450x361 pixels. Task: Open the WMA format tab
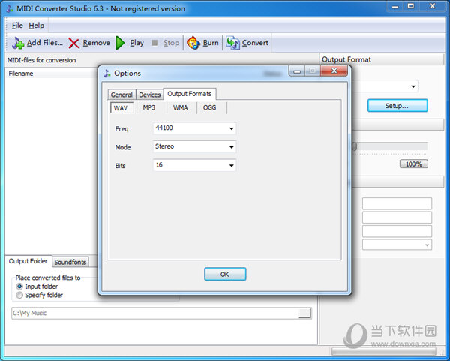[x=181, y=107]
